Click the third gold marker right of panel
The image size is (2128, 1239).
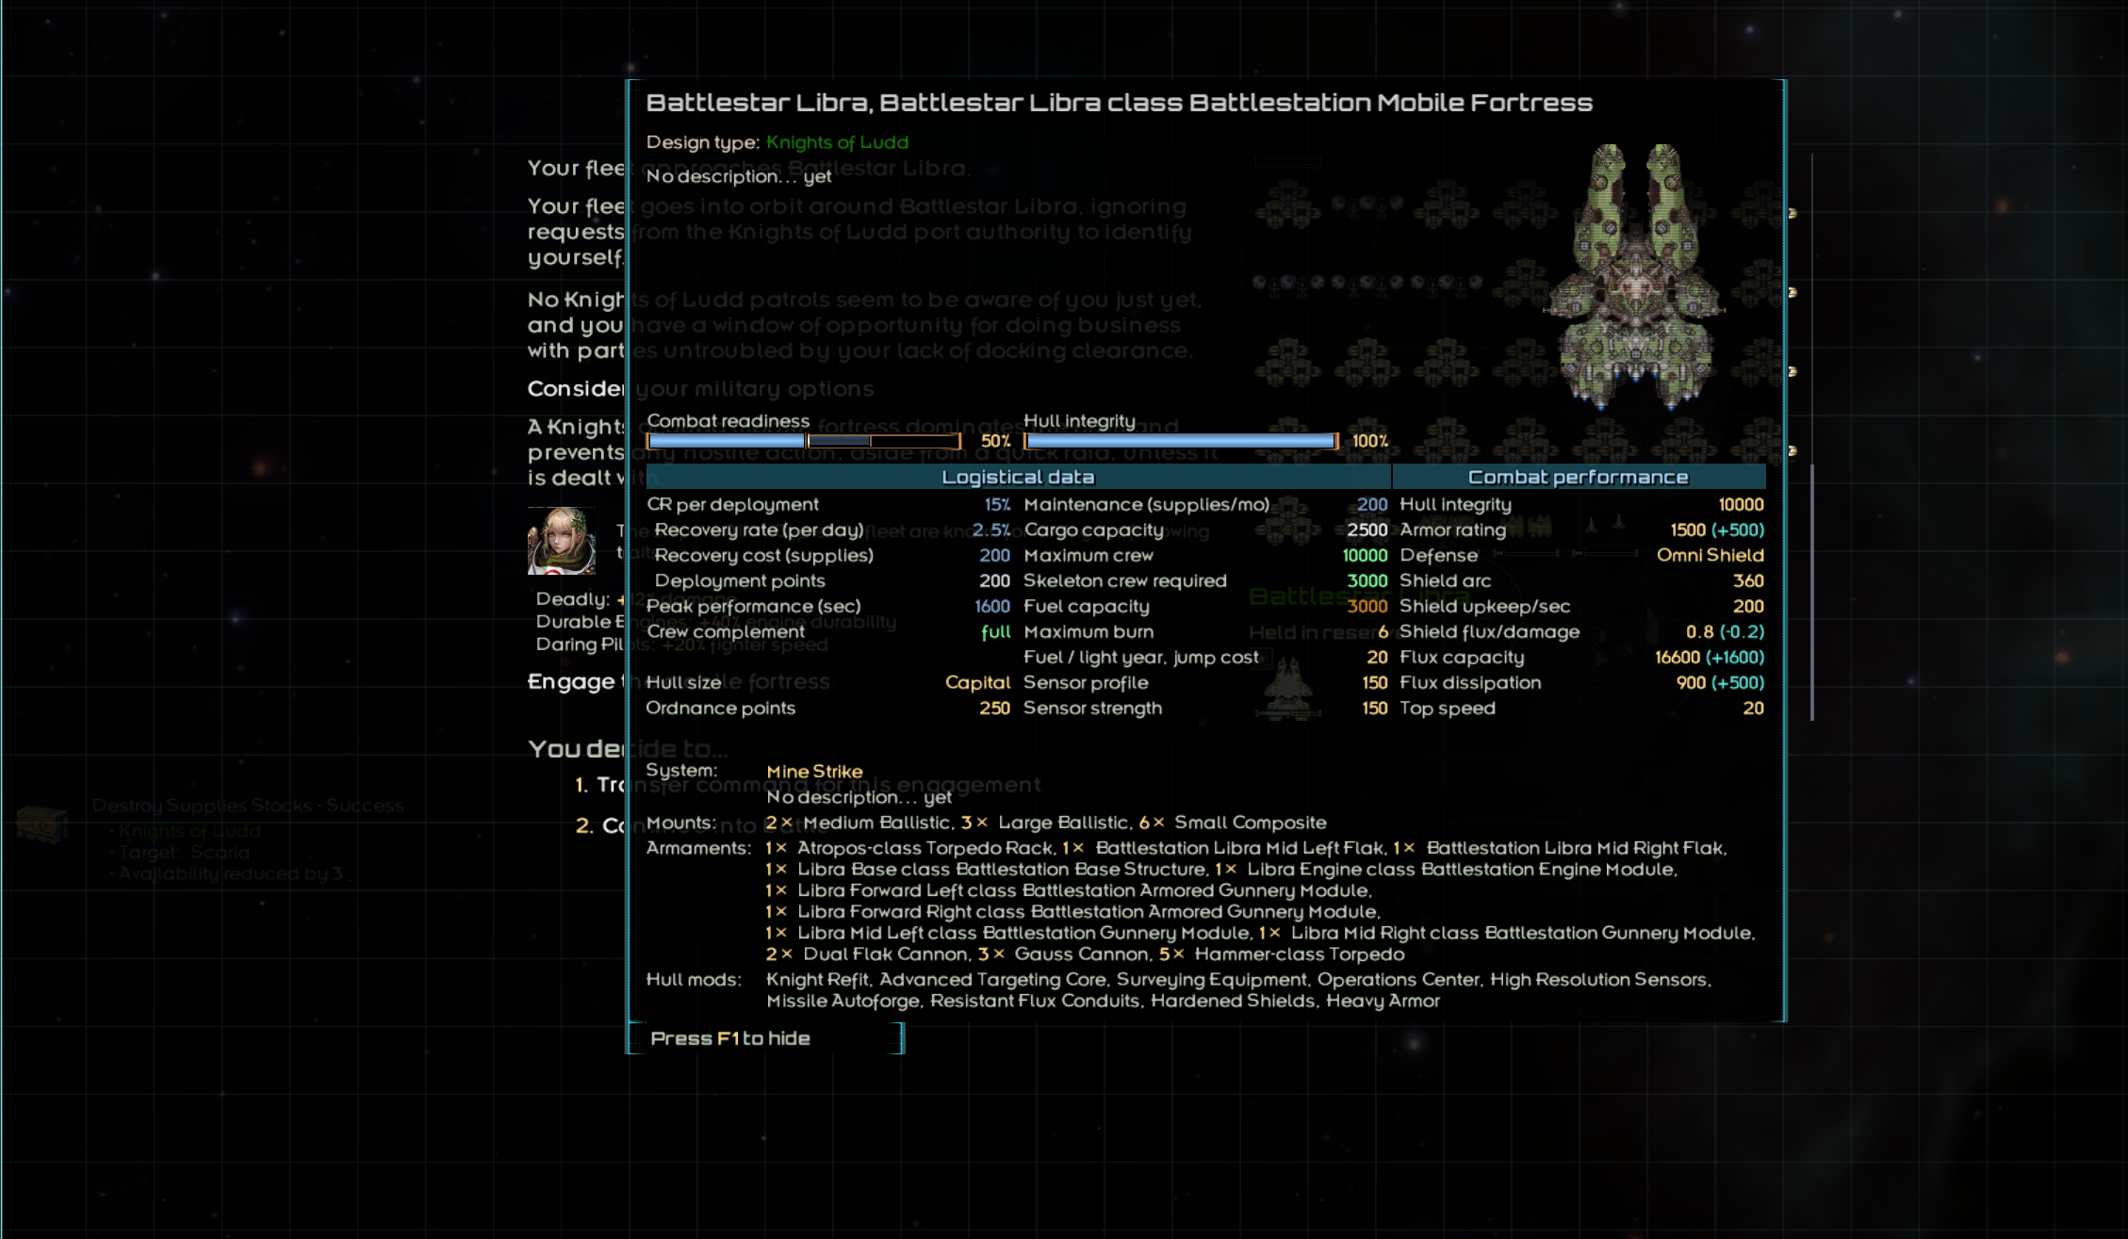(1792, 372)
